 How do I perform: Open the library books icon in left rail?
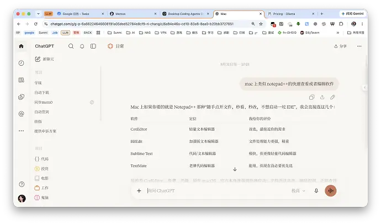pyautogui.click(x=22, y=80)
